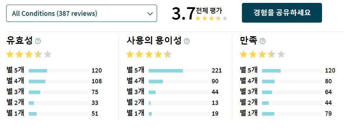Click the help icon next to 유효성
349x130 pixels.
click(x=38, y=41)
